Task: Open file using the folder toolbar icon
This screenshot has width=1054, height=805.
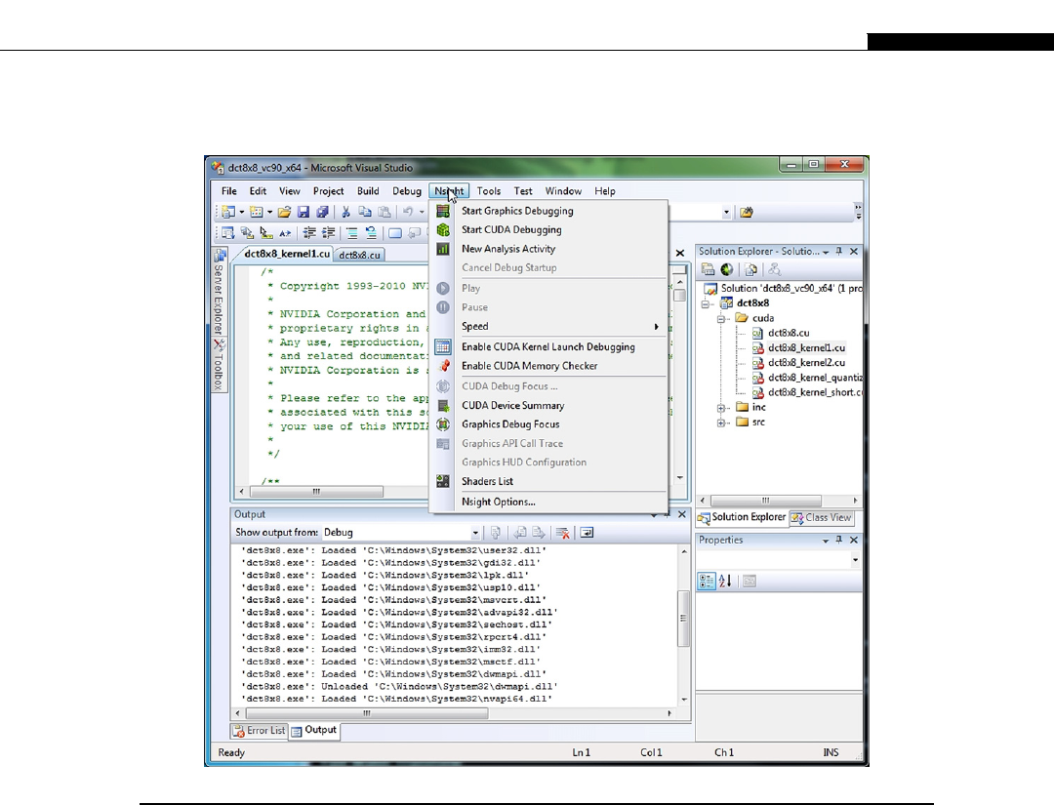Action: 284,213
